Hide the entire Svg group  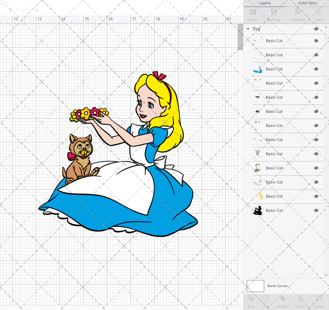[x=316, y=29]
